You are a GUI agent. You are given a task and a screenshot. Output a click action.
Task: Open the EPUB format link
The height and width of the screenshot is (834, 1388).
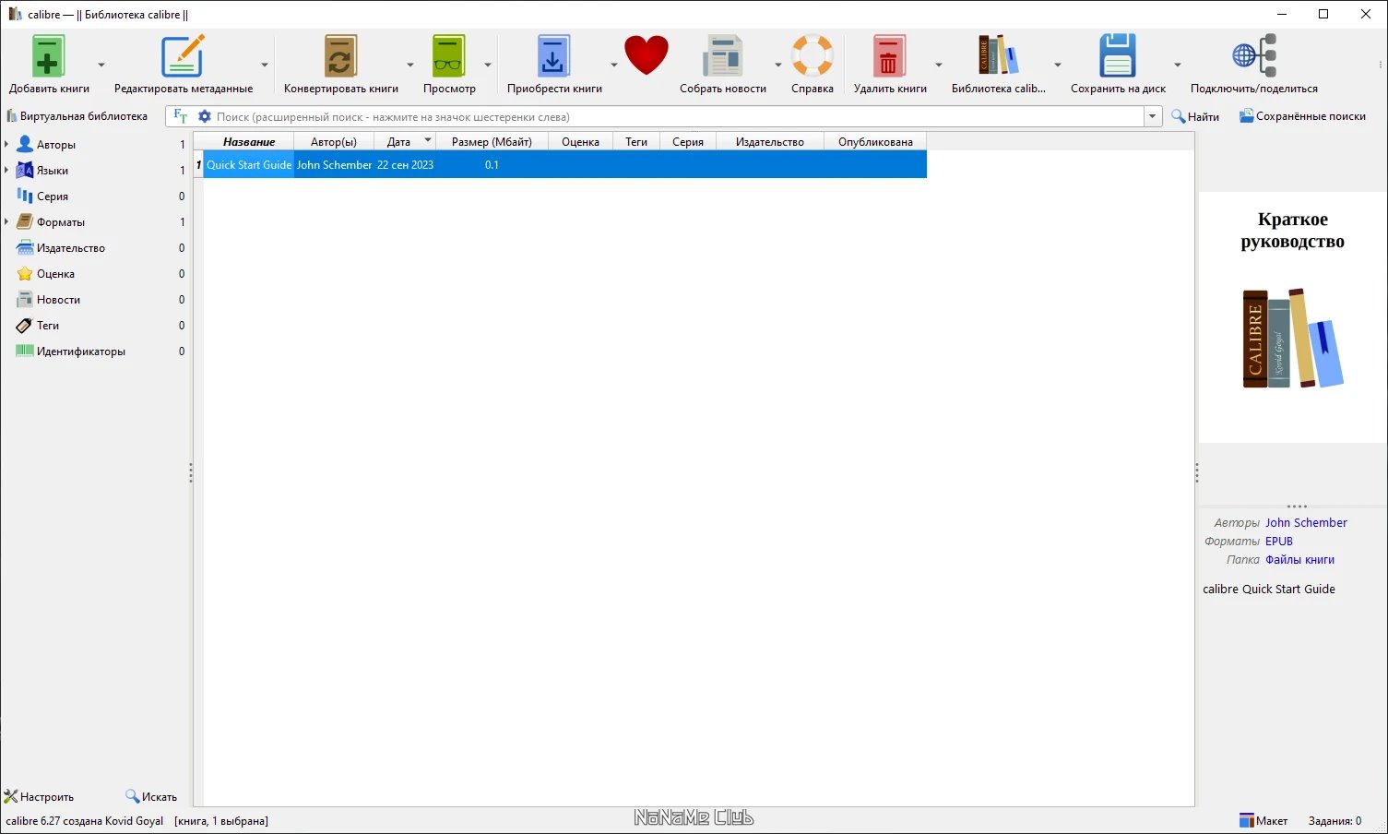[x=1279, y=542]
